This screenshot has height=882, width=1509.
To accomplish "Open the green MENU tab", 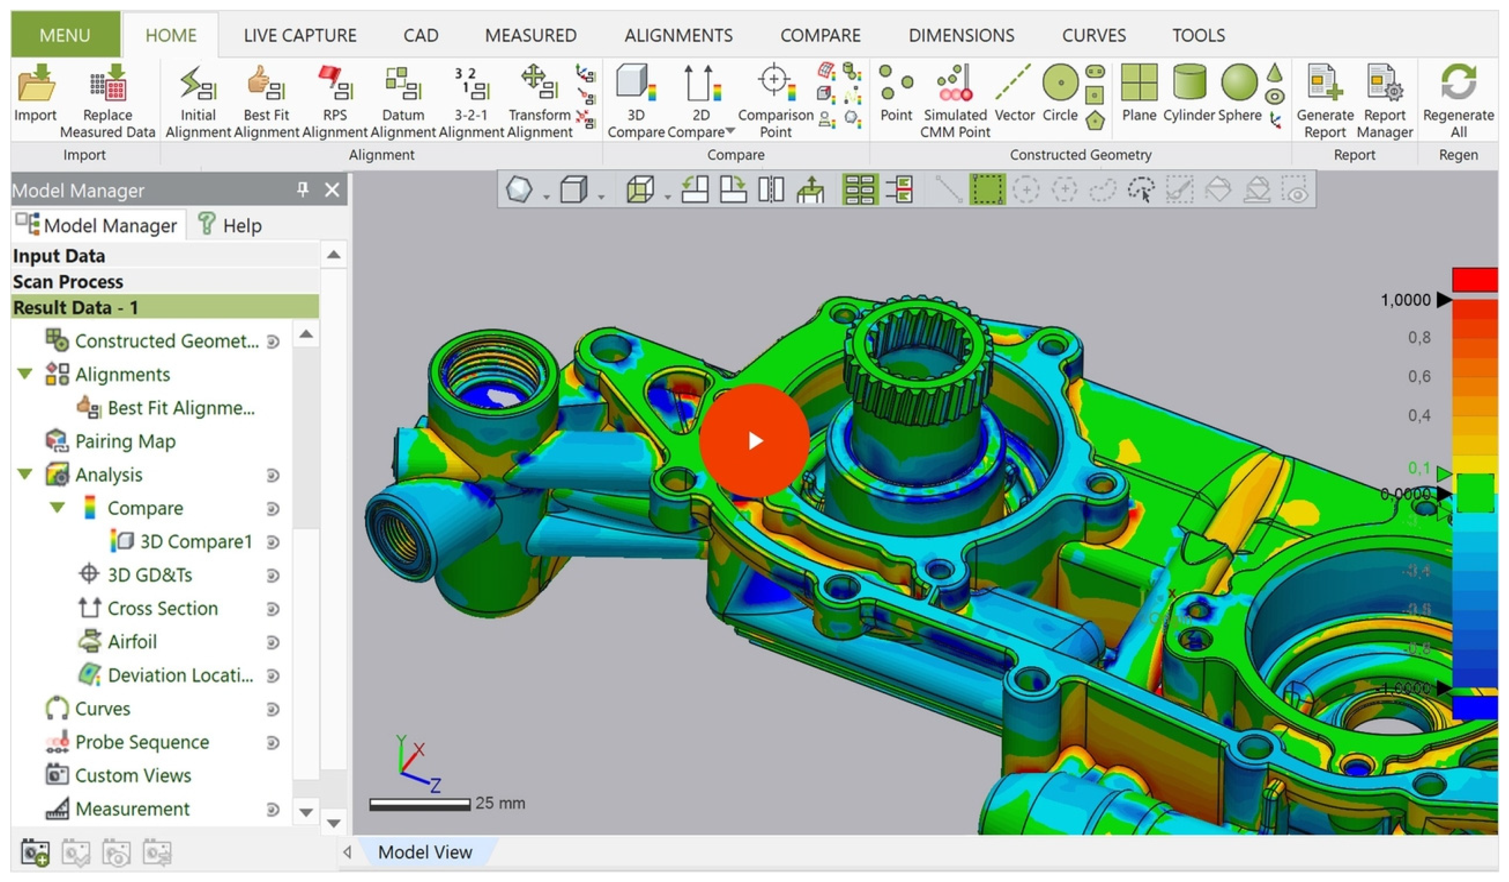I will point(65,35).
